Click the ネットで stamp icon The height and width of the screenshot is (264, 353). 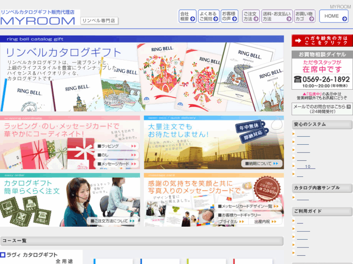[x=9, y=208]
